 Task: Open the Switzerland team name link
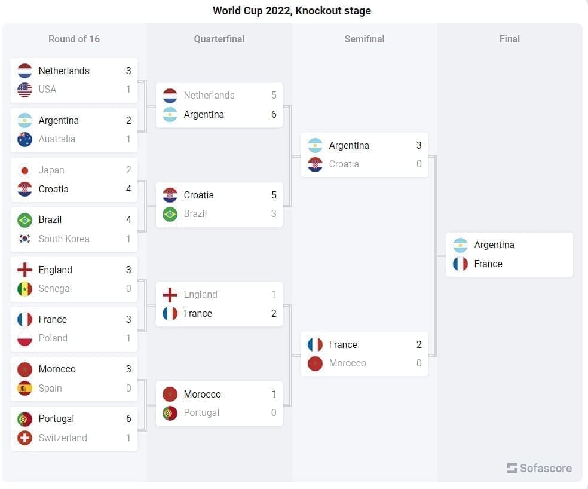click(x=63, y=438)
